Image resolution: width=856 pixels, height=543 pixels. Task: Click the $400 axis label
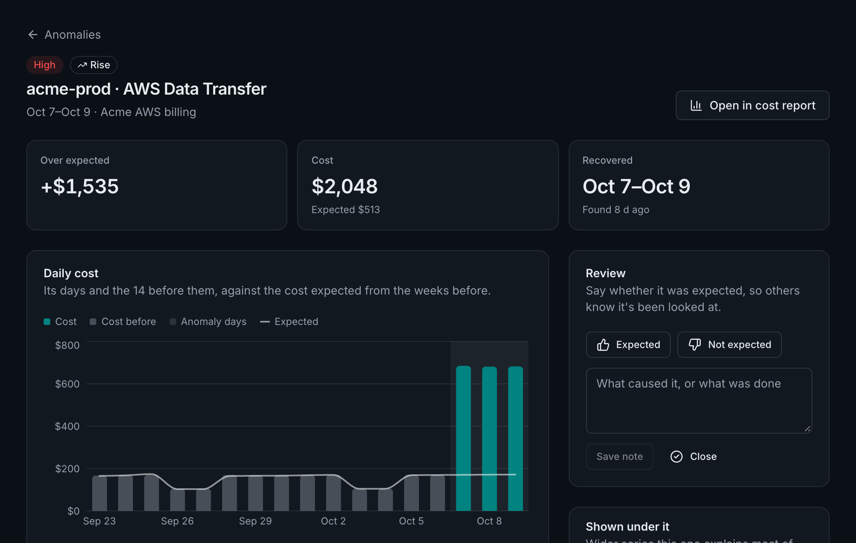tap(67, 426)
